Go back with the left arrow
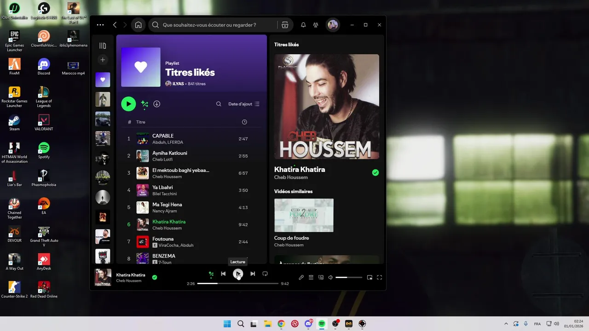Image resolution: width=589 pixels, height=331 pixels. [x=115, y=25]
